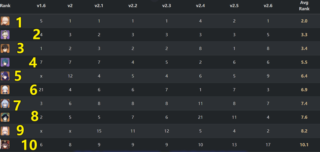This screenshot has width=320, height=152.
Task: Sort by the v2.1 column
Action: (x=99, y=6)
